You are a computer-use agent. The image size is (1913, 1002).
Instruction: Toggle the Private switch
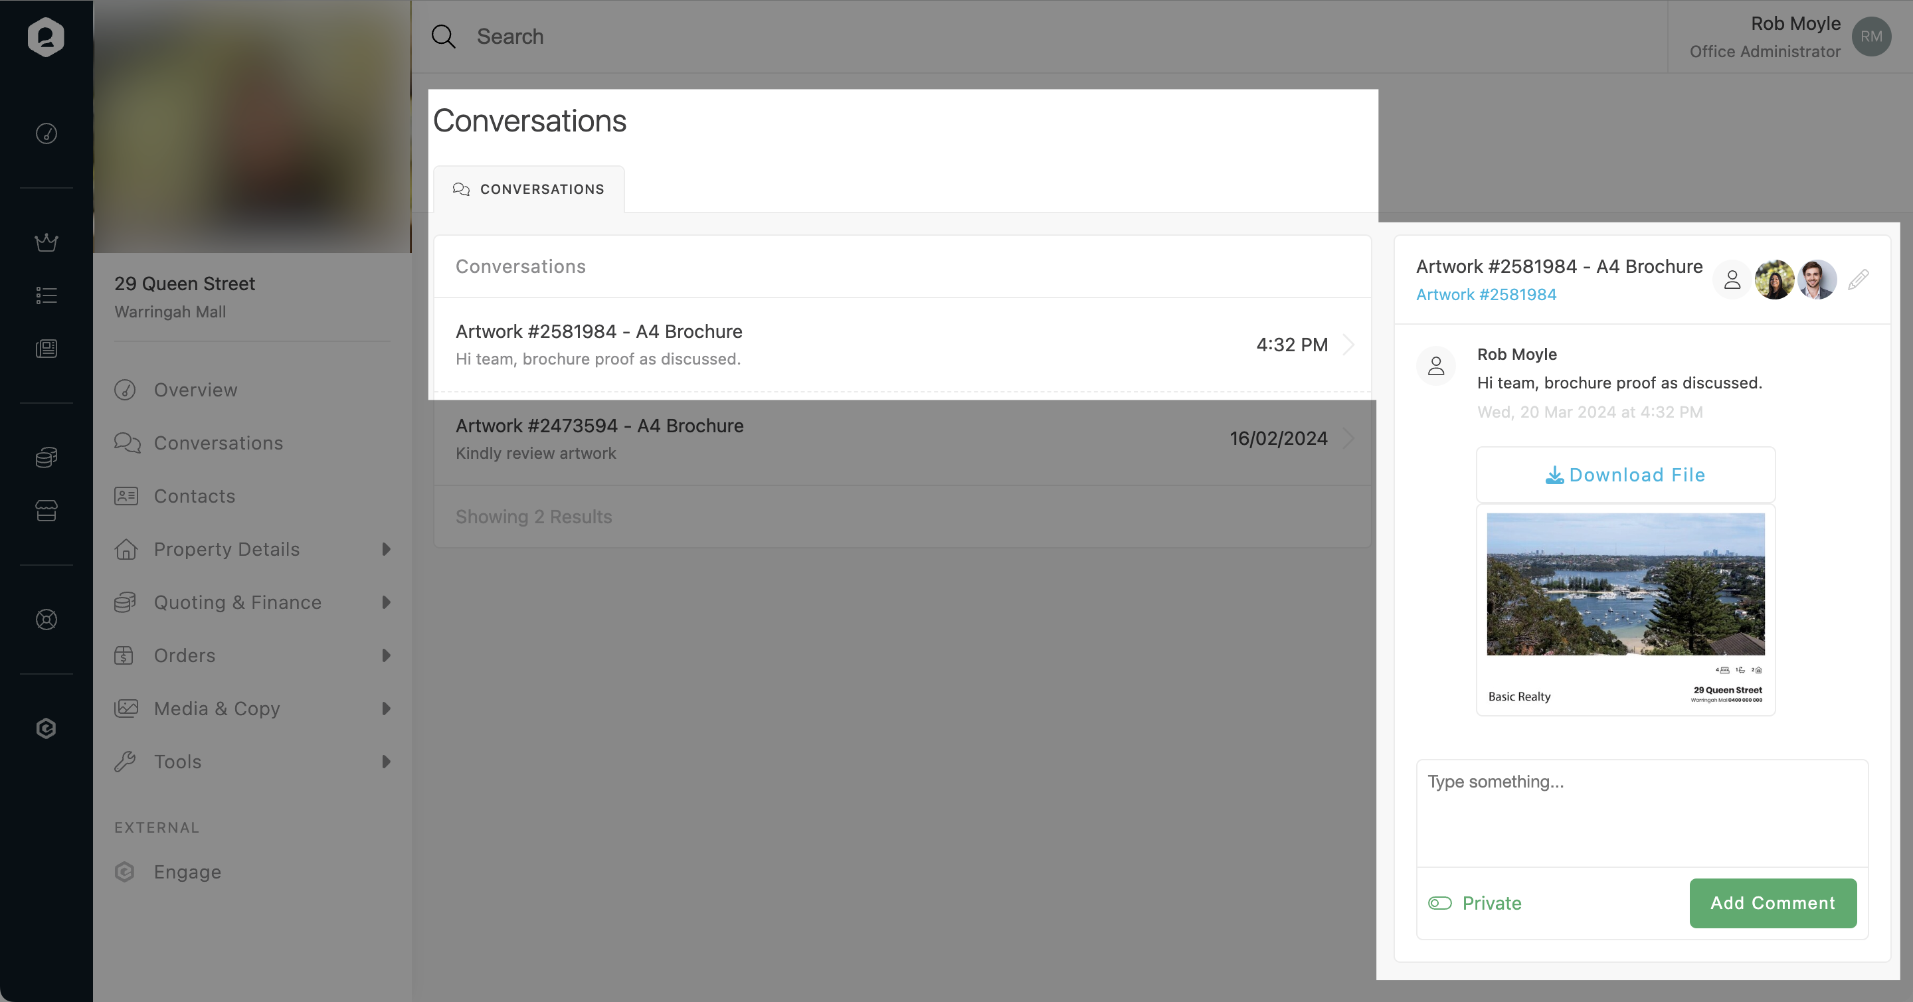click(1440, 903)
